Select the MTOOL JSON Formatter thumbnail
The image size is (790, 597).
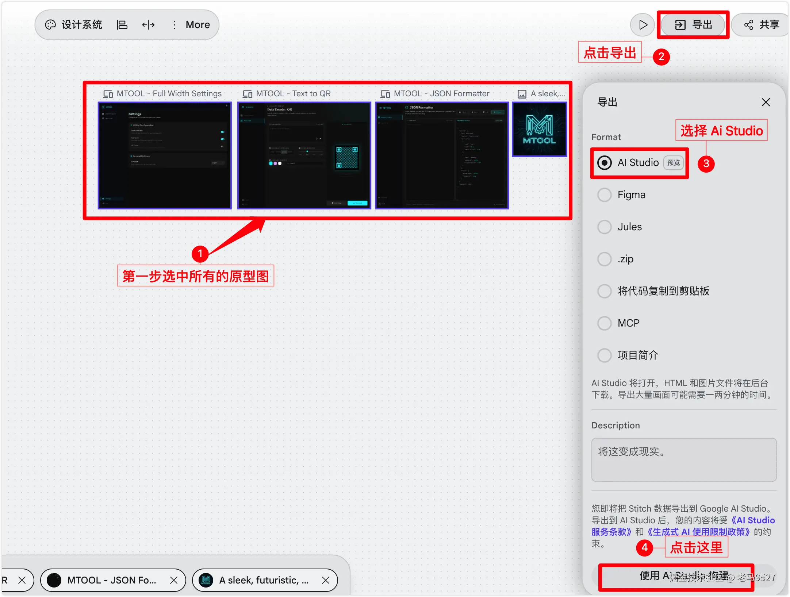442,155
